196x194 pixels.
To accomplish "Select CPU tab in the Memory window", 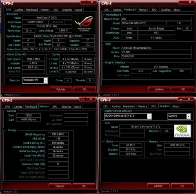I will pyautogui.click(x=7, y=106).
